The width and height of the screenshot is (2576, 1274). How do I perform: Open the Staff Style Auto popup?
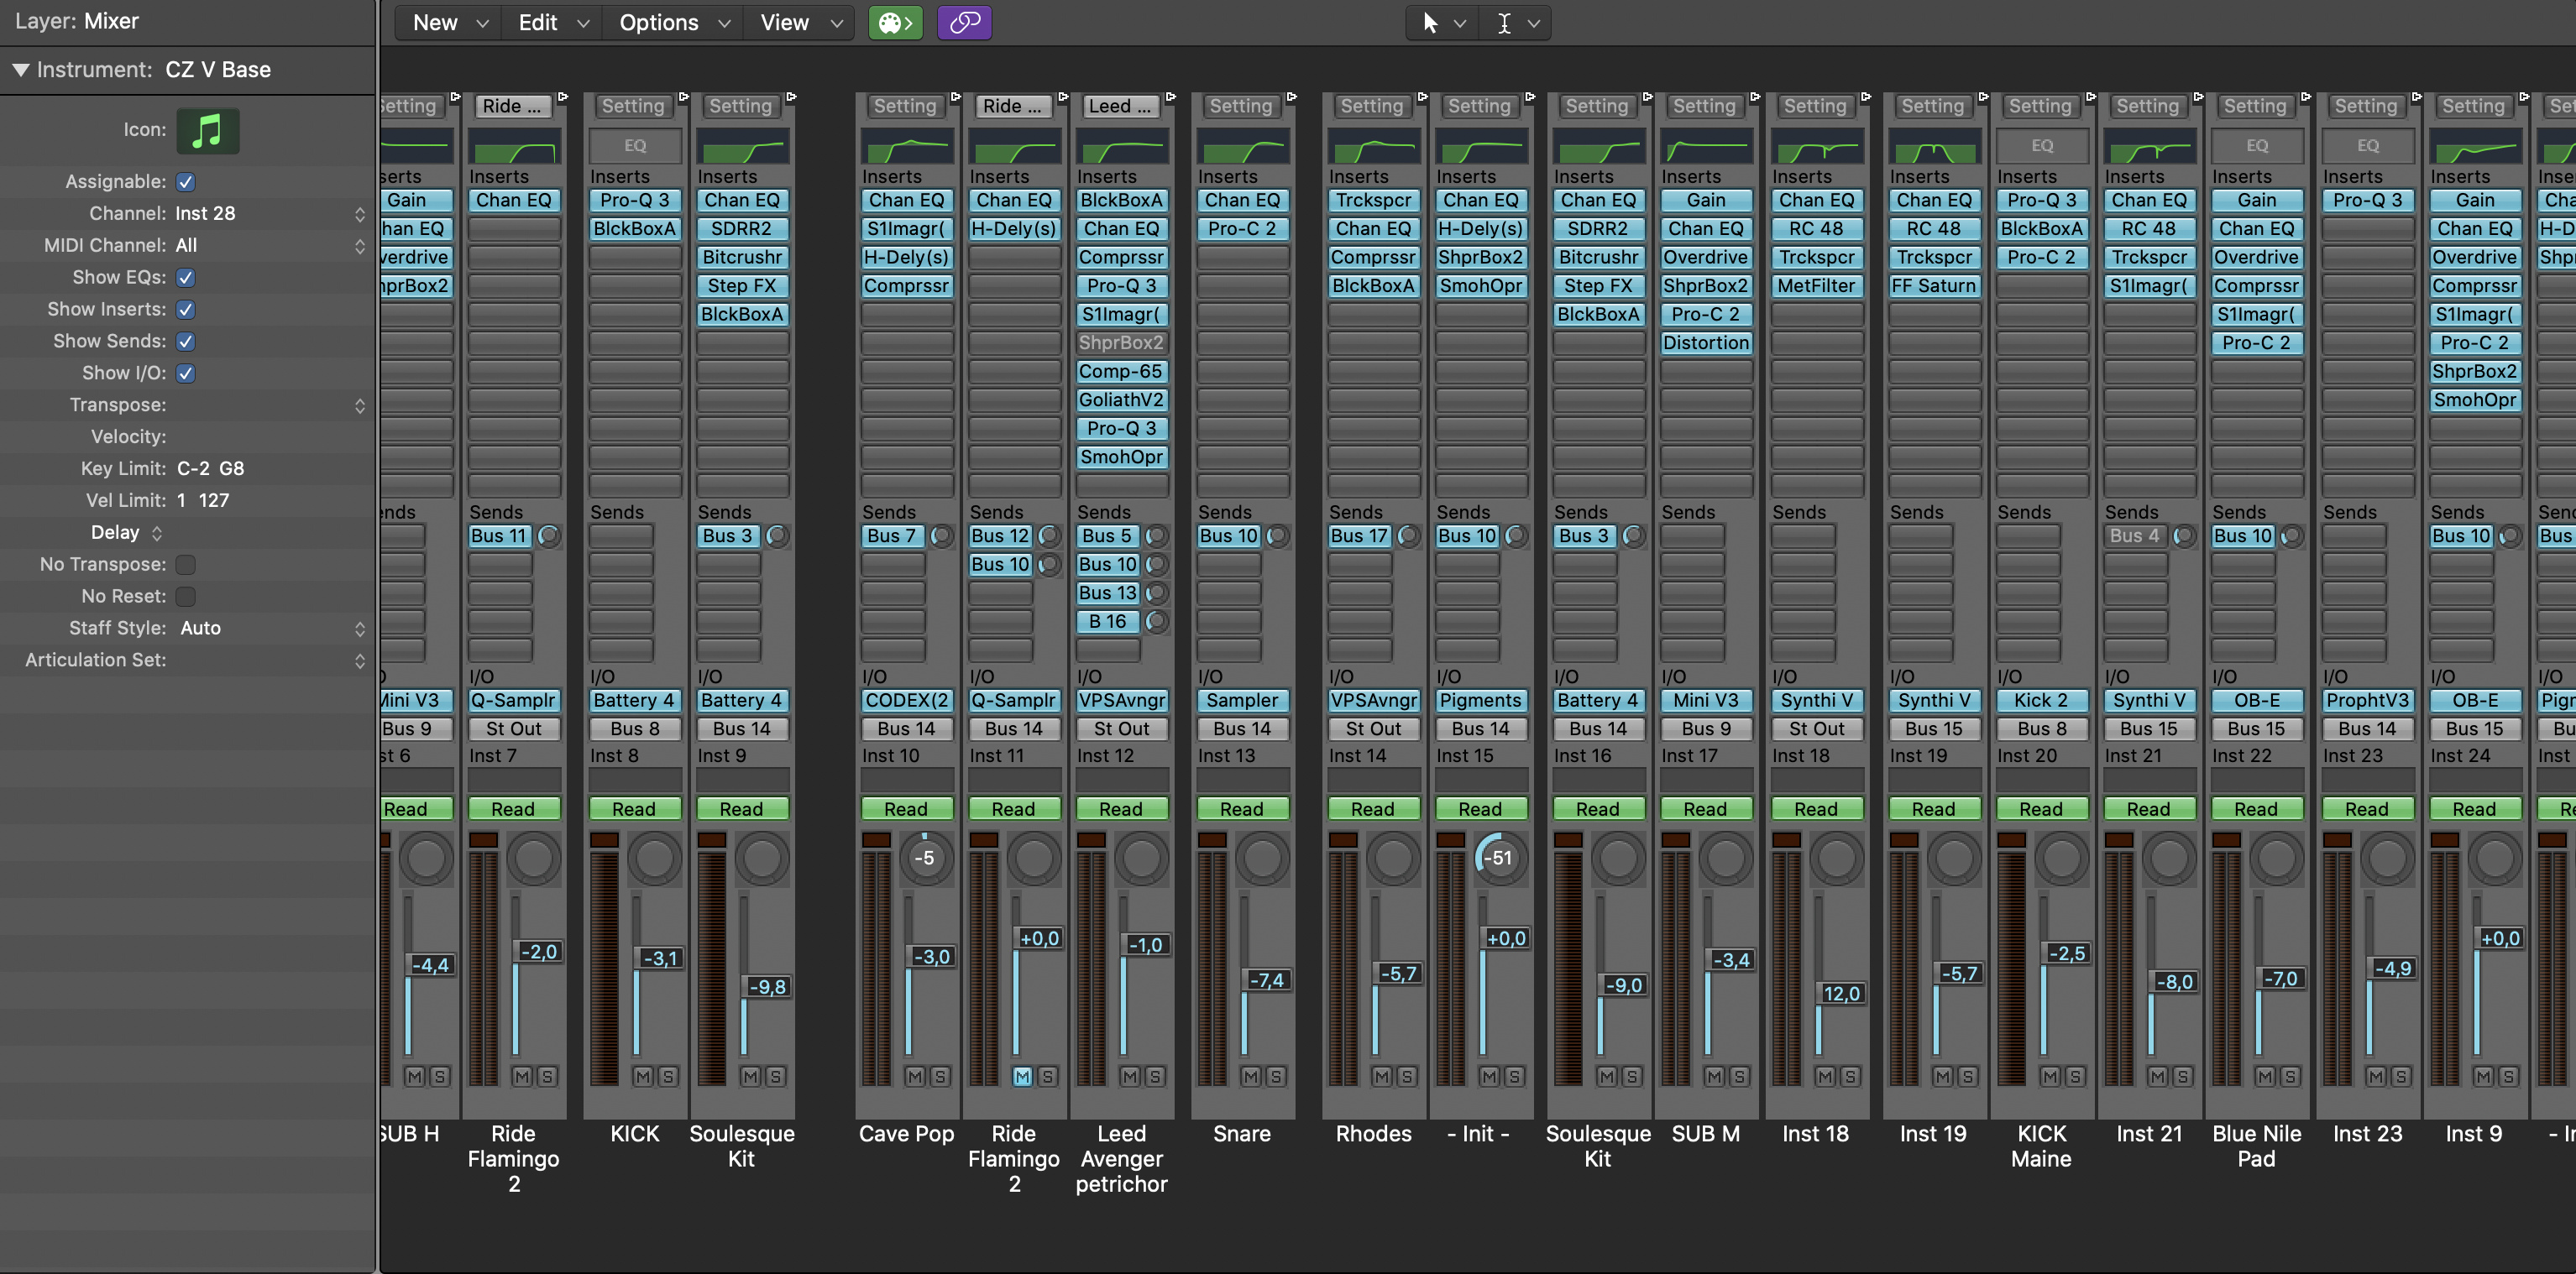pos(270,629)
